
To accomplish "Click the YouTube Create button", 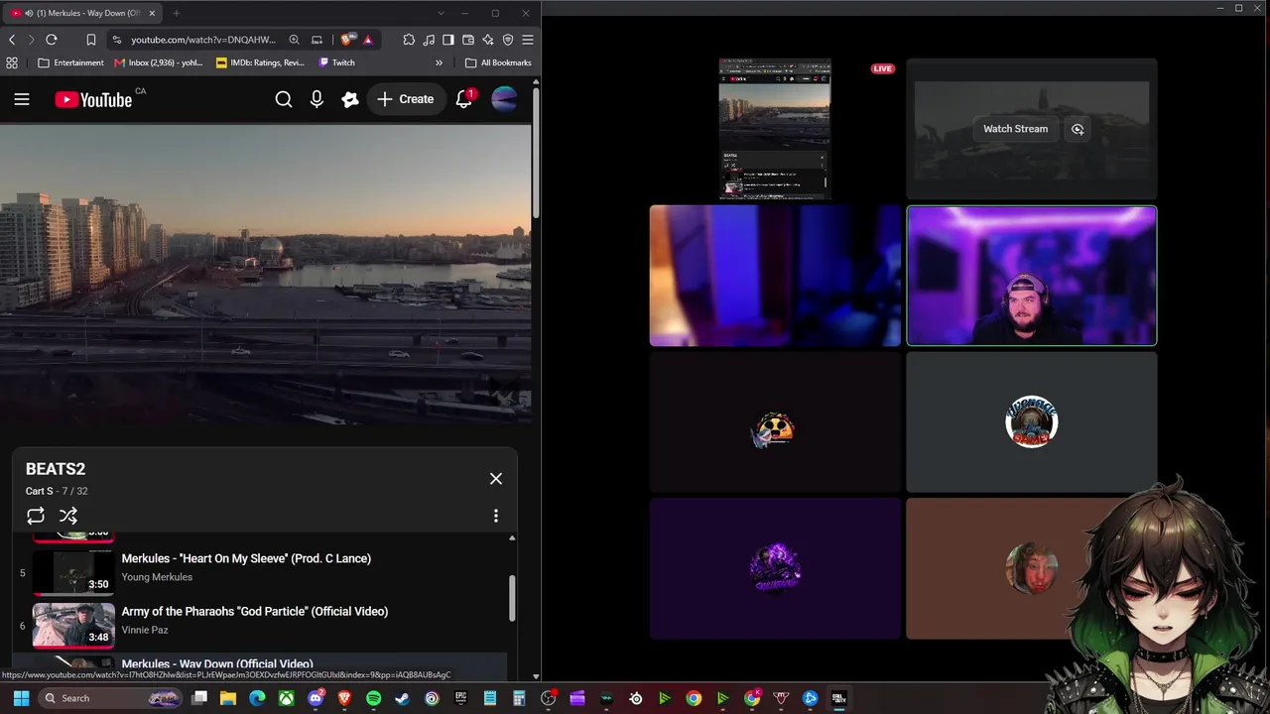I will point(405,99).
